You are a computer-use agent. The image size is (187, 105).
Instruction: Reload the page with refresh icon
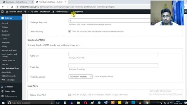(12, 7)
